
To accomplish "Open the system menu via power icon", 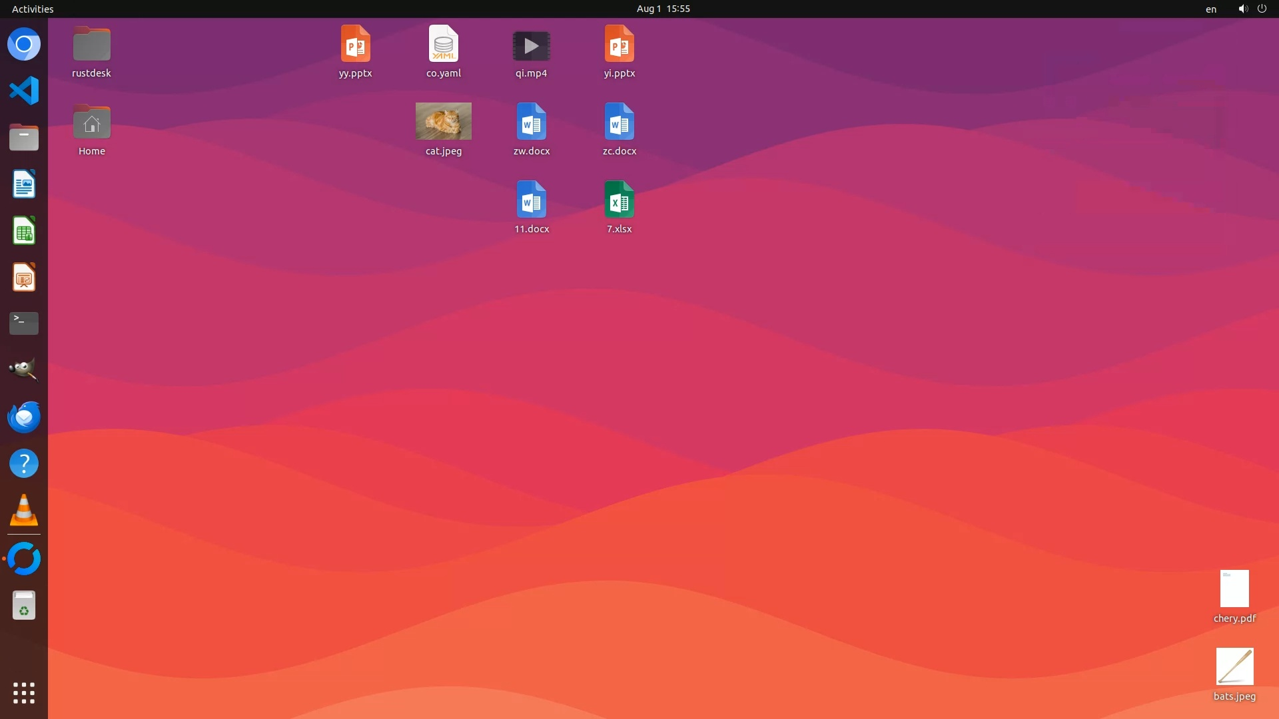I will click(1262, 9).
